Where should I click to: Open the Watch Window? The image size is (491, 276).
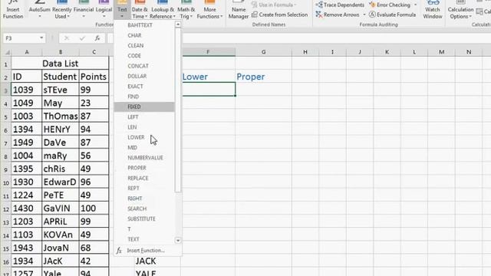(433, 10)
